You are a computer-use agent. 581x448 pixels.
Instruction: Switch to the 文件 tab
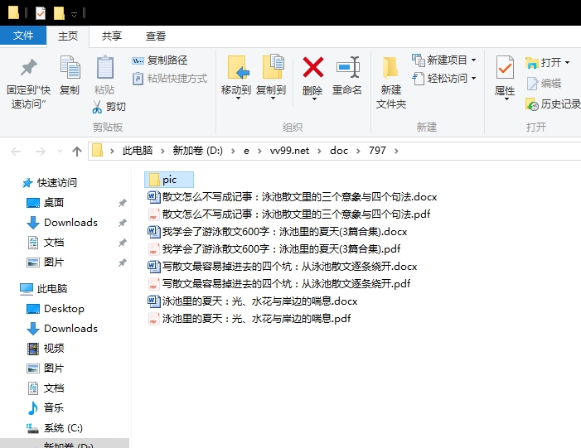pos(23,36)
